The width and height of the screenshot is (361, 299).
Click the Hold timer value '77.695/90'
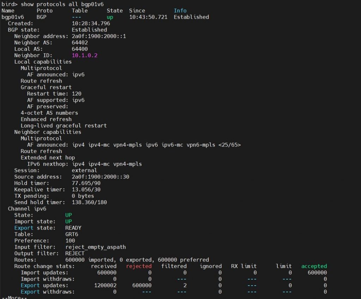click(86, 183)
